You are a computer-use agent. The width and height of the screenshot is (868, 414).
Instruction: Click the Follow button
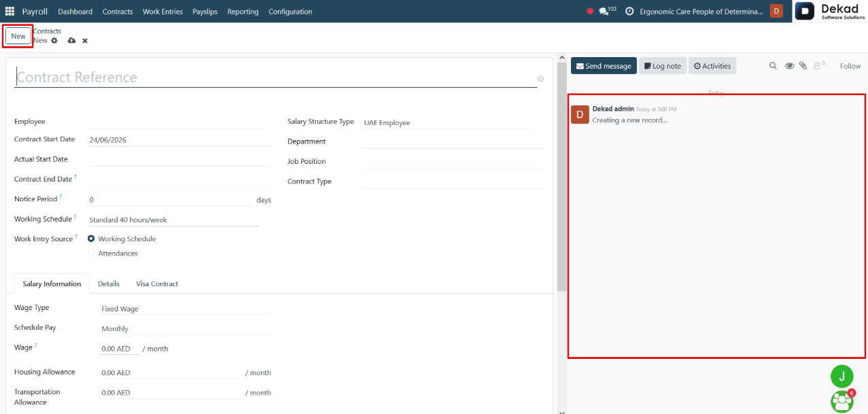click(x=850, y=66)
